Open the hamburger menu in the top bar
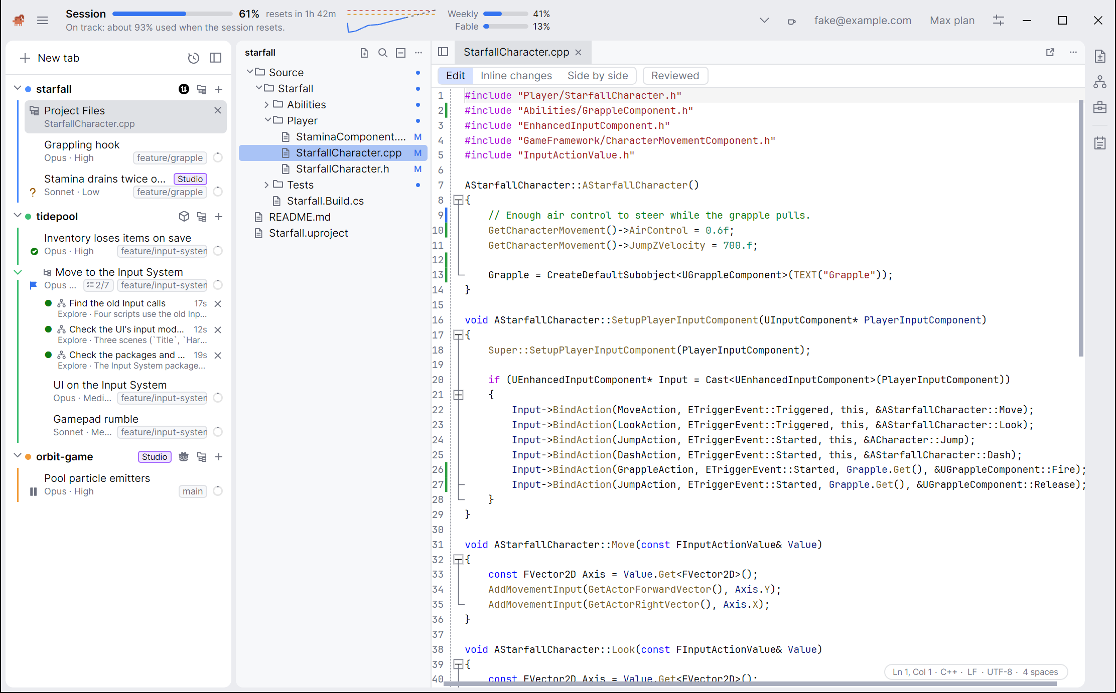Screen dimensions: 1116x693 click(42, 21)
